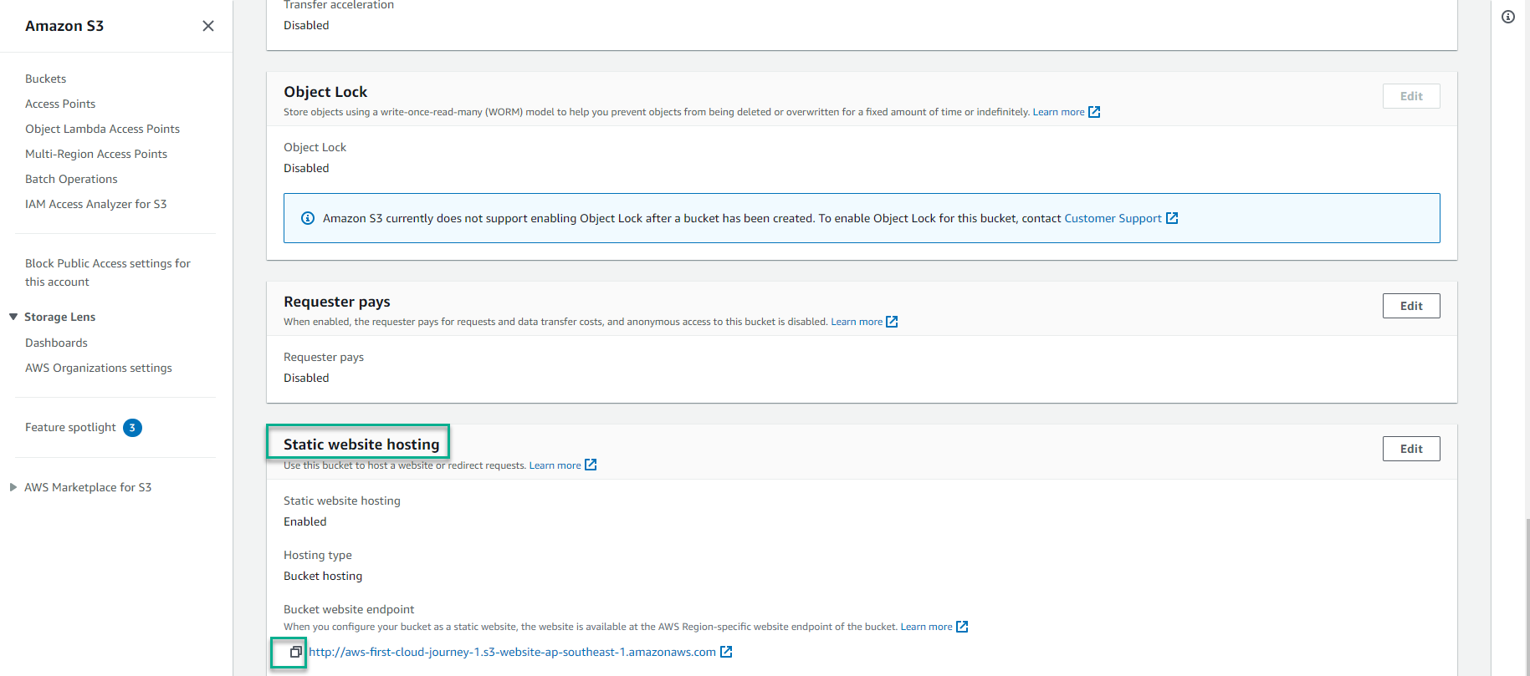Screen dimensions: 1530x676
Task: Edit Requester pays settings
Action: (x=1411, y=306)
